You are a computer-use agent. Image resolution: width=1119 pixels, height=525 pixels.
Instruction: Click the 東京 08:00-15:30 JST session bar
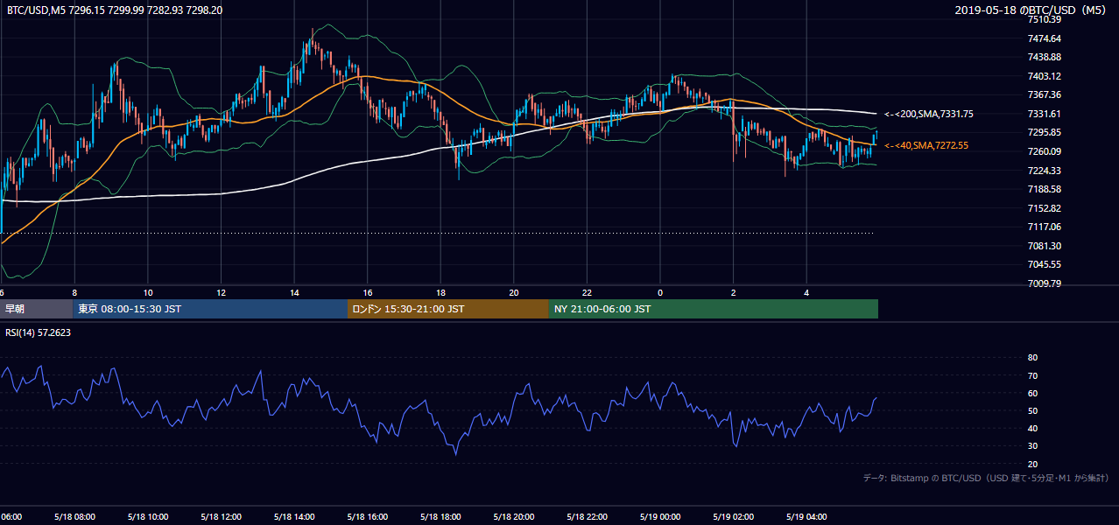coord(210,309)
